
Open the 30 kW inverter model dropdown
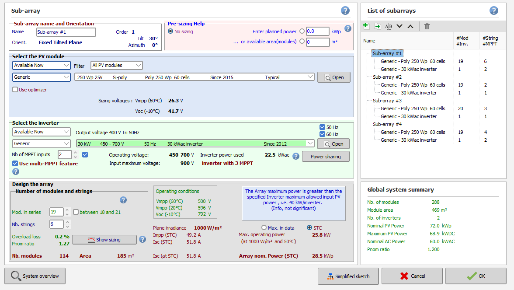pos(195,143)
